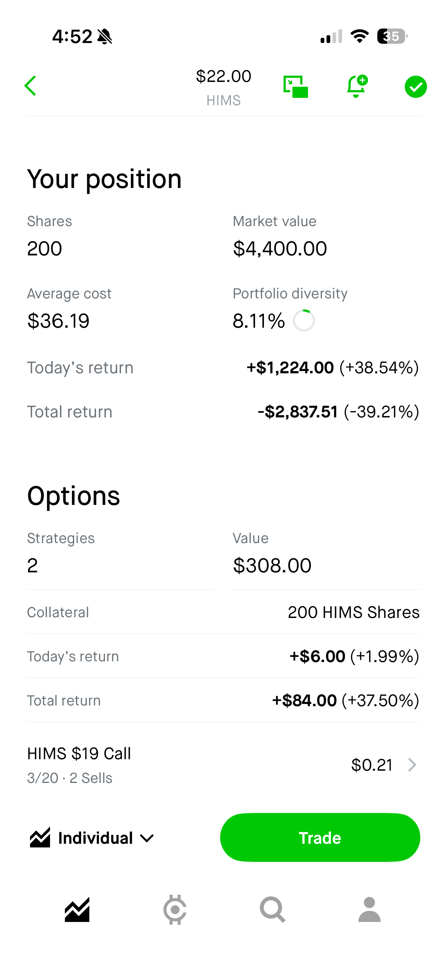Open the picture-in-picture chart icon

pos(295,86)
